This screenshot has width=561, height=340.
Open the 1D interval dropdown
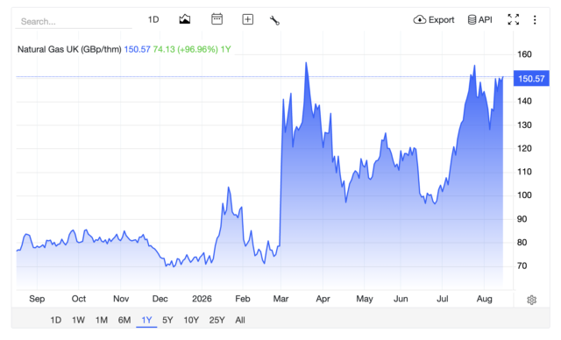tap(153, 19)
